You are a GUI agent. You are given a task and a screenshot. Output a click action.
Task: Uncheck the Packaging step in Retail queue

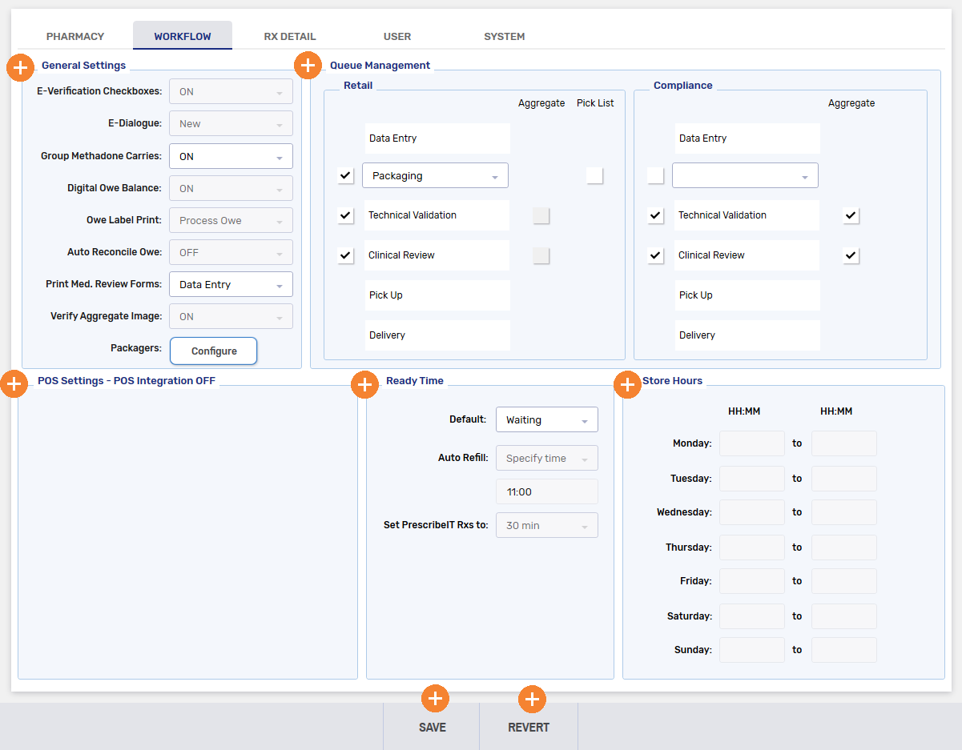[345, 175]
